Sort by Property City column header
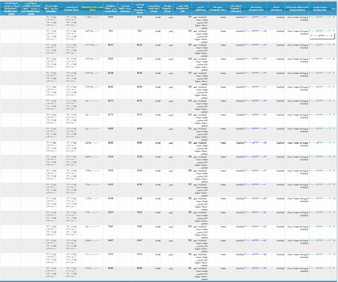Viewport: 338px width, 282px height. coord(218,8)
